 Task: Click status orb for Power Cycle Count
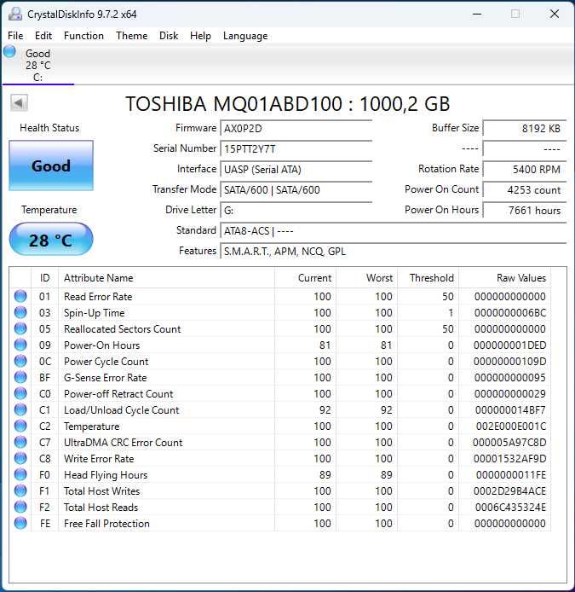click(x=20, y=362)
